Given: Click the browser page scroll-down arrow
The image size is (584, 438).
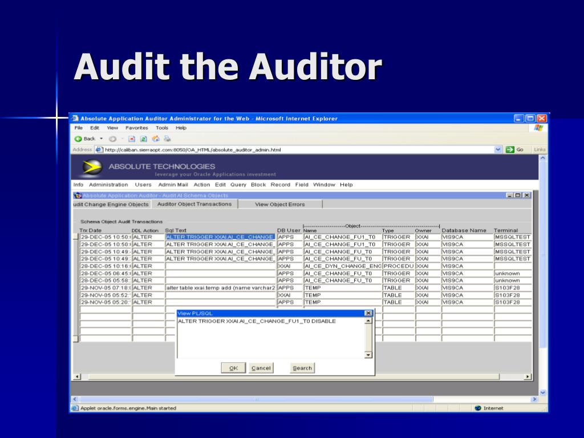Looking at the screenshot, I should pyautogui.click(x=543, y=392).
